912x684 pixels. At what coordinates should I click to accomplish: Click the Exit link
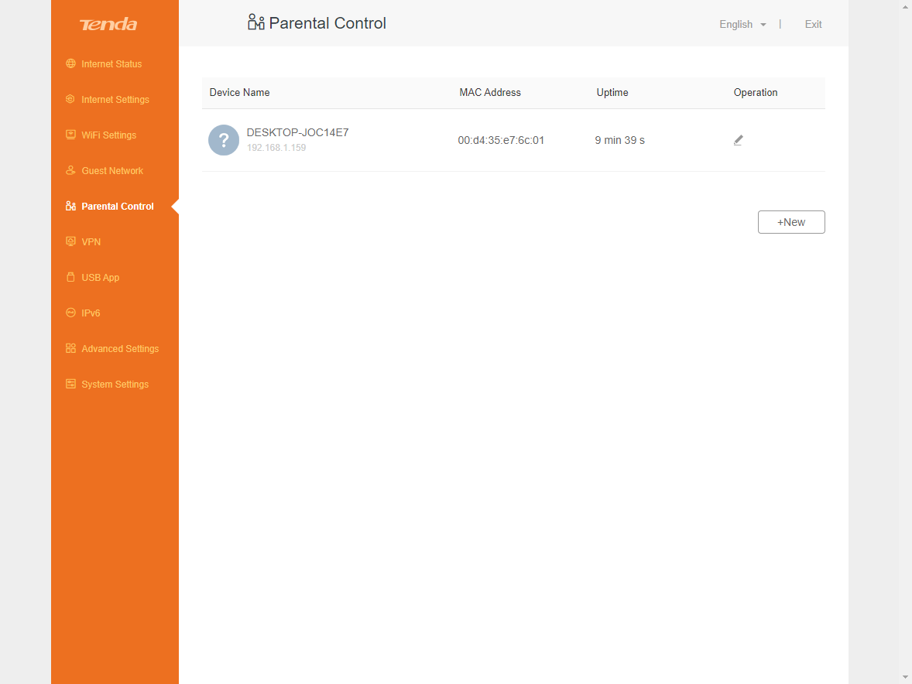(813, 25)
